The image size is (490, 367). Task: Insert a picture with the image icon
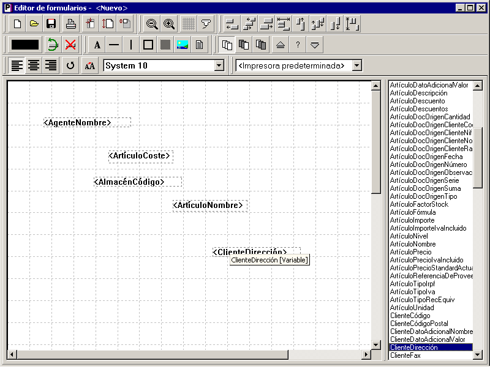(x=183, y=45)
